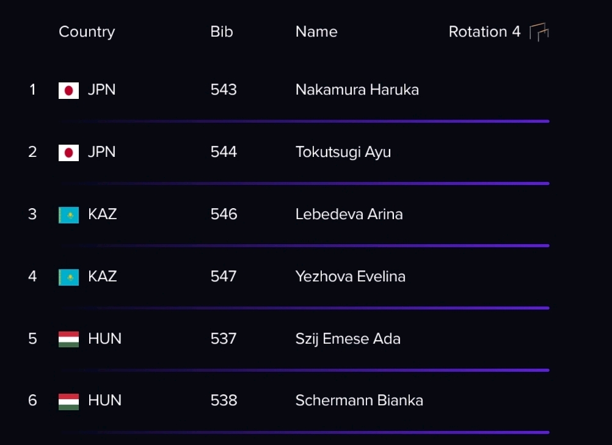The image size is (612, 445).
Task: Click Kazakhstan flag in Yezhova Evelina row
Action: click(x=68, y=277)
